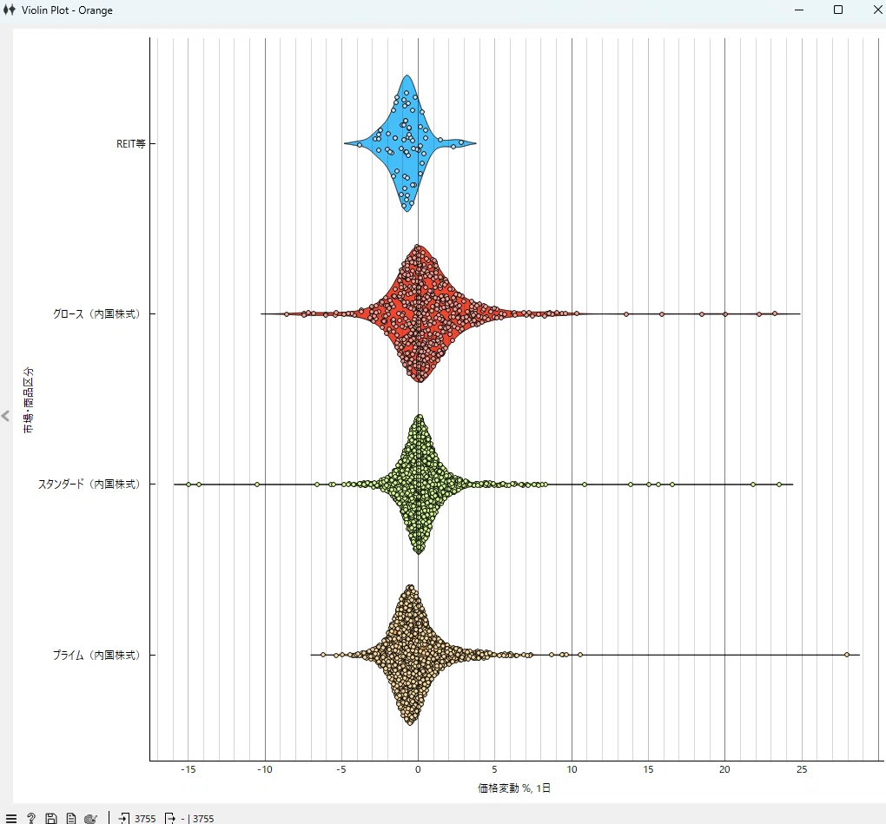Click the 10 tick label on the x-axis
Image resolution: width=886 pixels, height=824 pixels.
pos(572,769)
